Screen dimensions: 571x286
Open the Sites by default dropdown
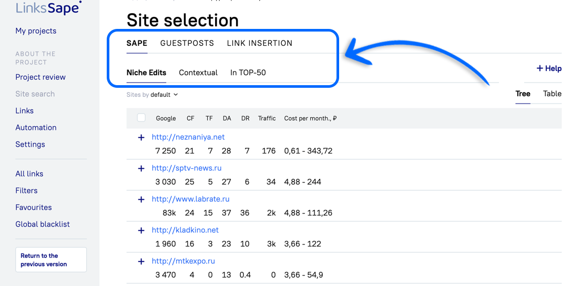click(x=152, y=95)
